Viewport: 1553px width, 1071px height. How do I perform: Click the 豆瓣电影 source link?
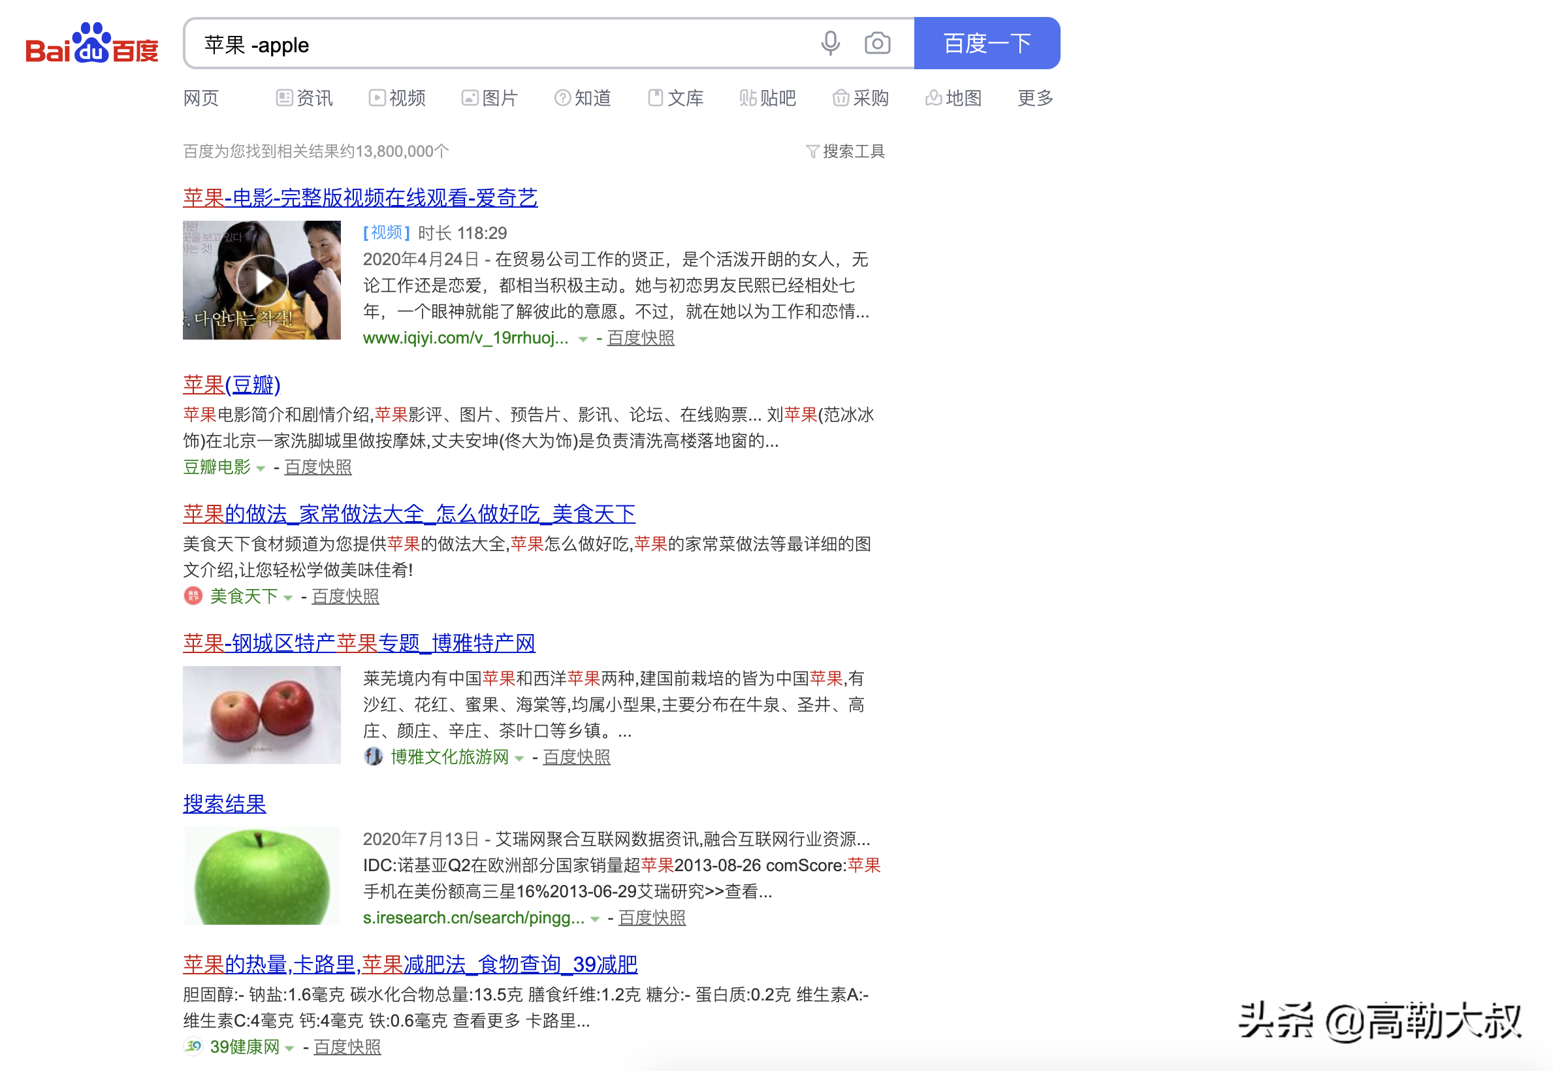[217, 467]
